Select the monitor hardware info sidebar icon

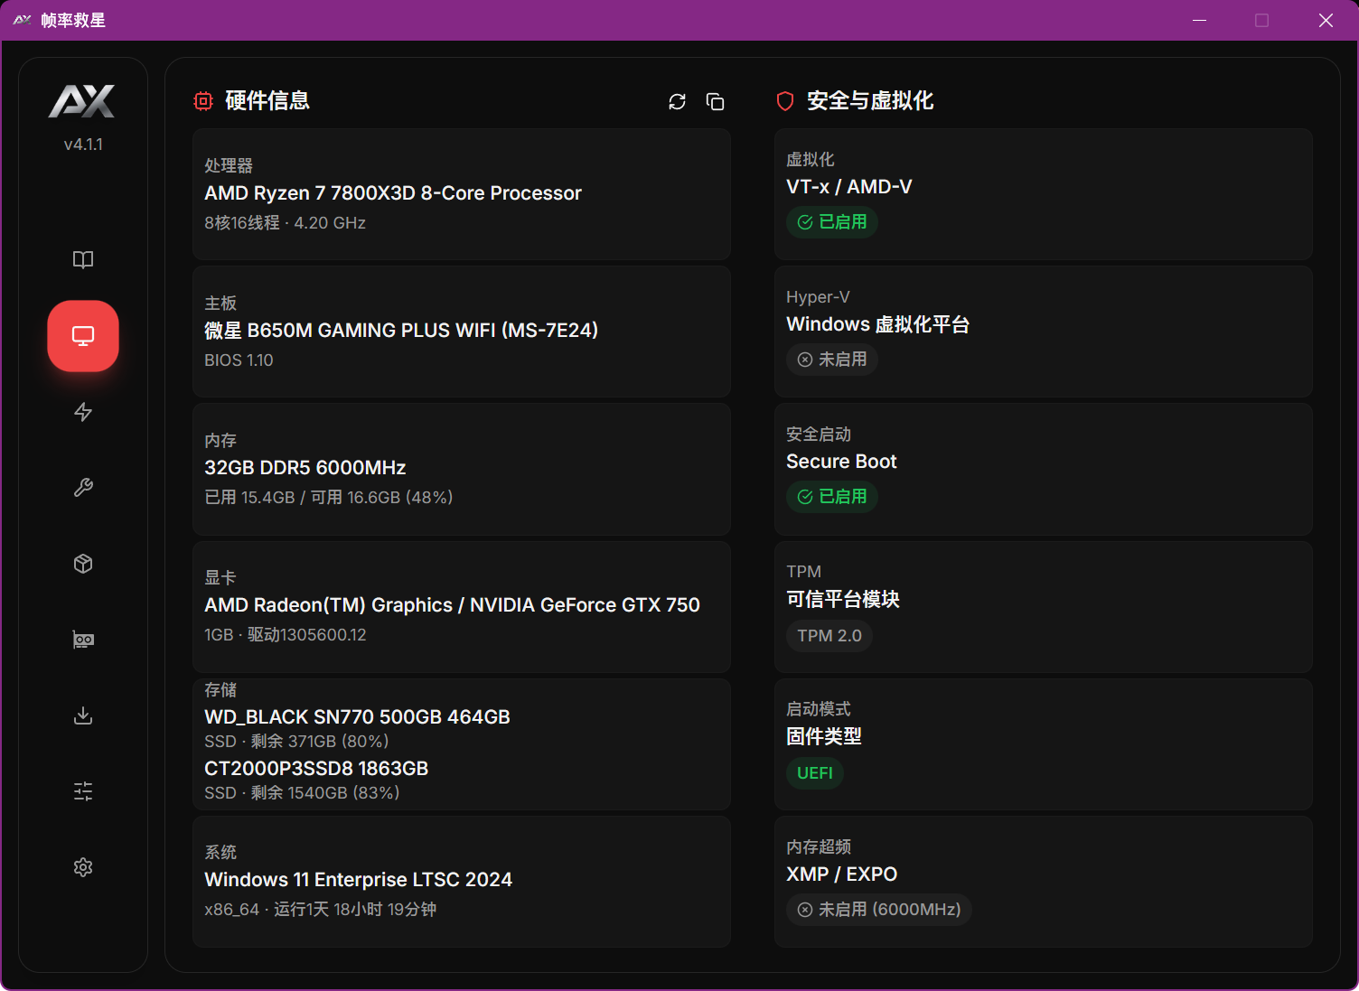click(83, 336)
